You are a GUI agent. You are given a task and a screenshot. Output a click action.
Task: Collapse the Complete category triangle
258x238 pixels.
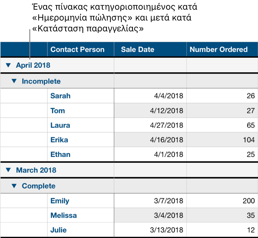(14, 186)
